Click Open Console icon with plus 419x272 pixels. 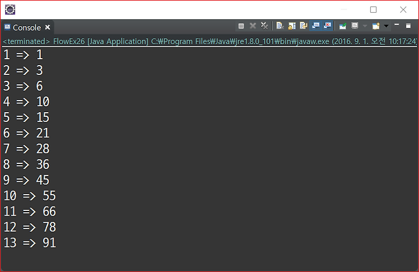[376, 26]
